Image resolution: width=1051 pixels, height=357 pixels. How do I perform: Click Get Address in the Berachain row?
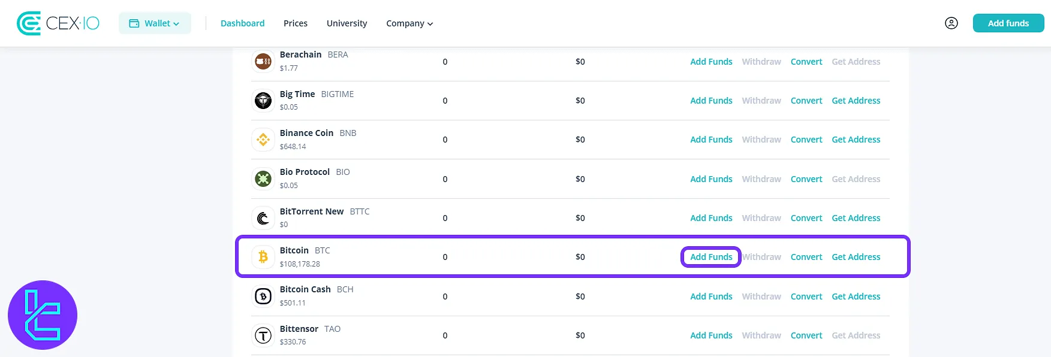856,62
